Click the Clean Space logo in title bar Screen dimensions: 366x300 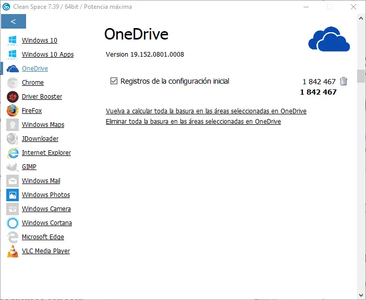(x=6, y=7)
